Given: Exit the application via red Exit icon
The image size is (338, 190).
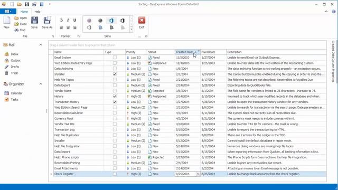Looking at the screenshot, I should point(142,22).
